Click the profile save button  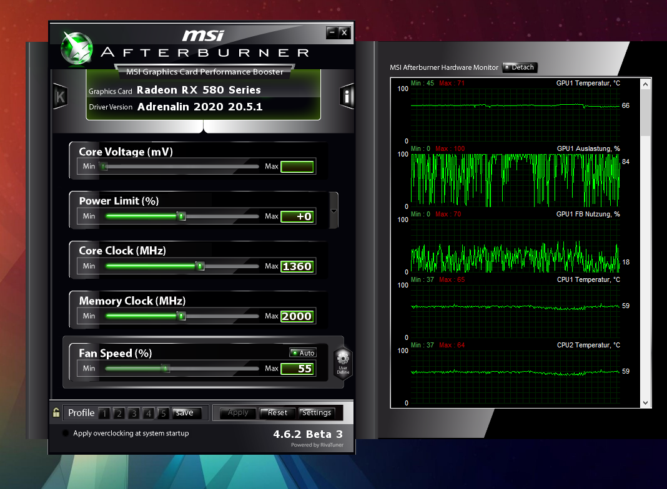click(x=186, y=412)
